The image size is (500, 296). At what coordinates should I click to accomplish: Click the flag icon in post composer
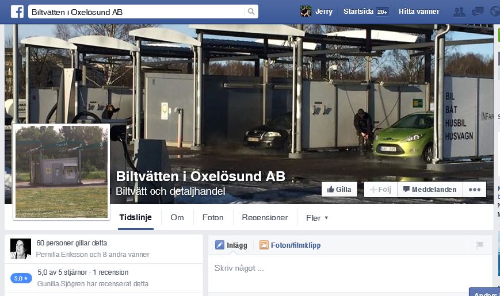tap(480, 245)
